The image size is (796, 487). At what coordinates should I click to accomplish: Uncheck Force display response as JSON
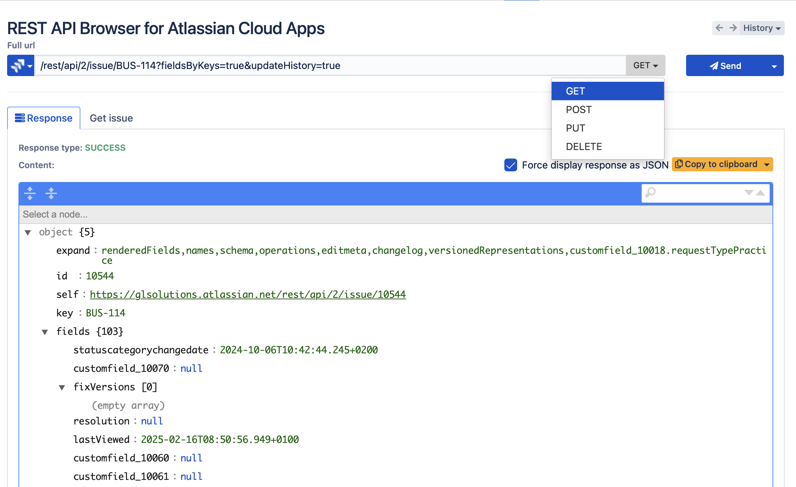point(511,165)
